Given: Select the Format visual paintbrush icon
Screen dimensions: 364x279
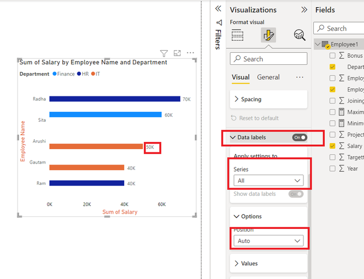Looking at the screenshot, I should tap(269, 35).
